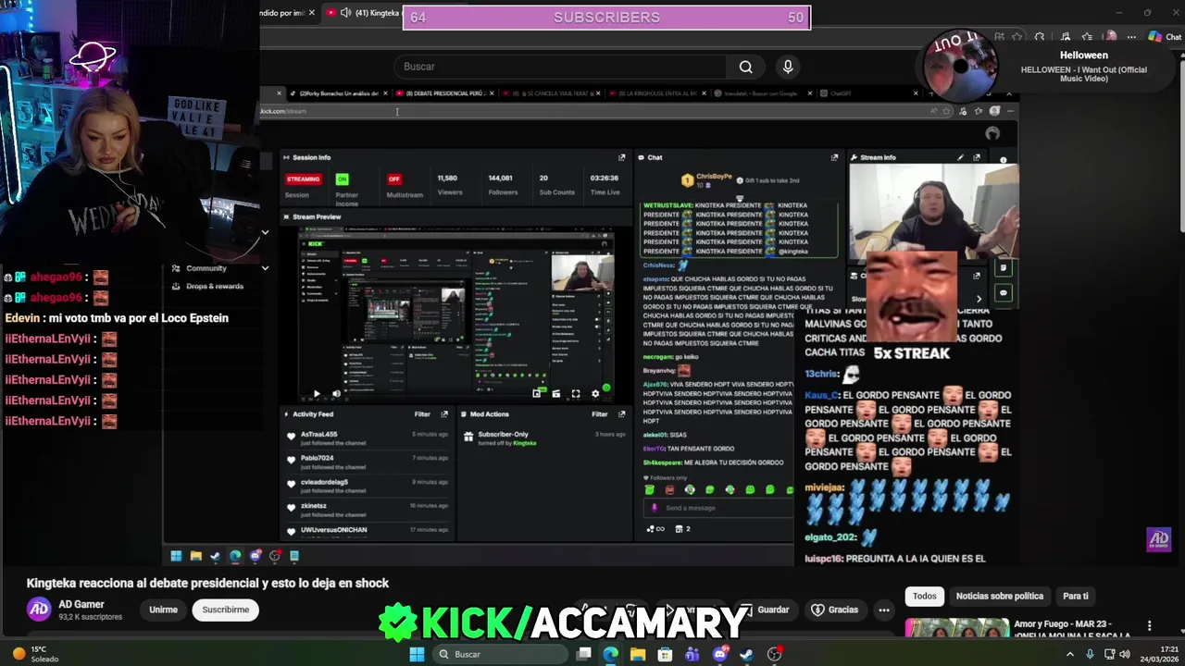
Task: Click the YouTube Buscar search field
Action: [560, 67]
